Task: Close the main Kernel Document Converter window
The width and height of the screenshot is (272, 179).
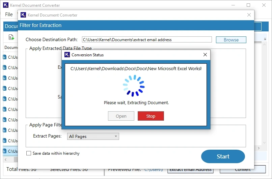Action: point(264,5)
